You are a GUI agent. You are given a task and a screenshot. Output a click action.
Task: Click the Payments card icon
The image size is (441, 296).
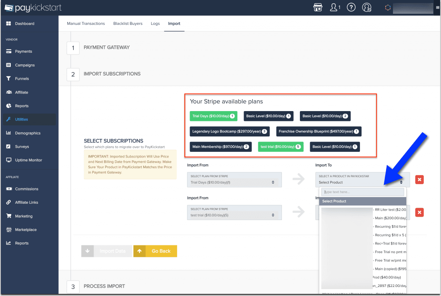[9, 51]
